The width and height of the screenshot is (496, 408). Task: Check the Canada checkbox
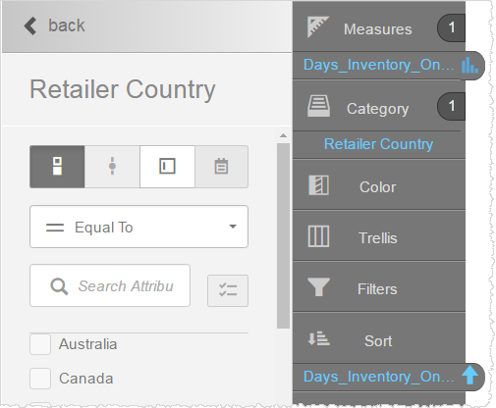click(40, 379)
